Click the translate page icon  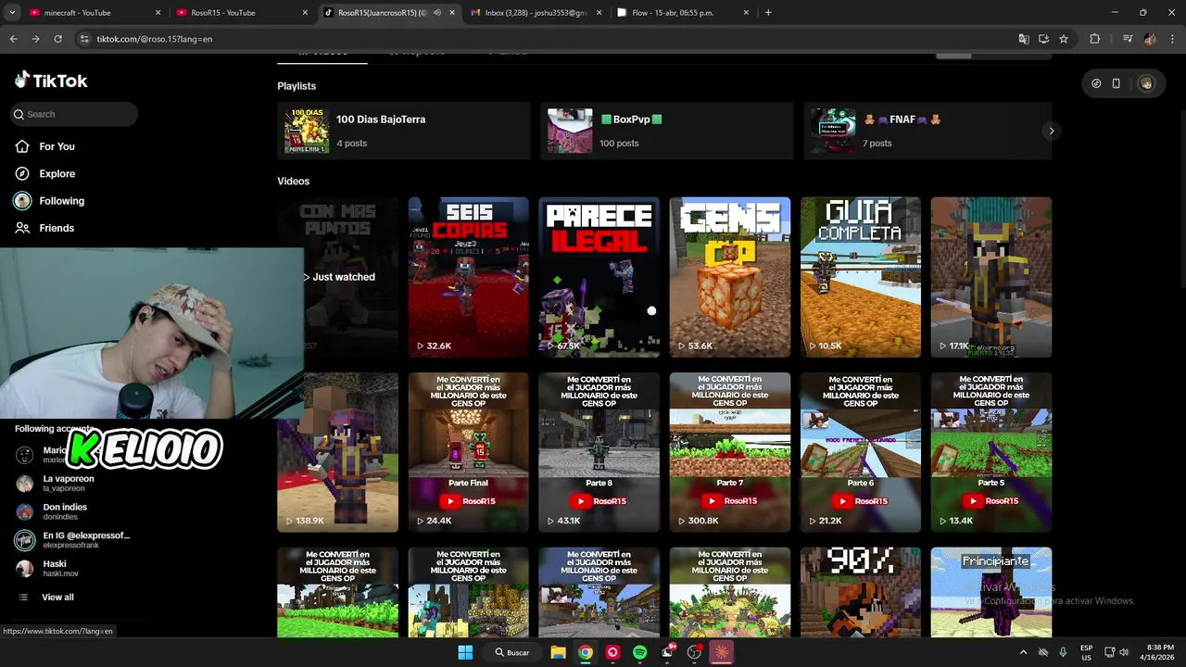click(1023, 39)
